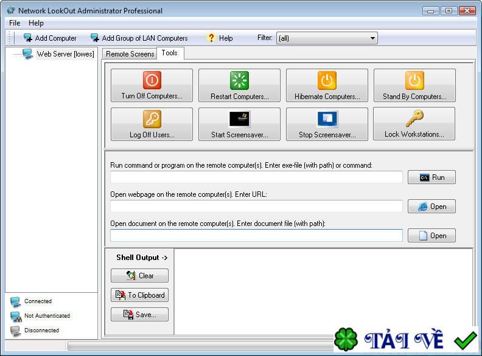Click the Hibernate Computers icon
Image resolution: width=482 pixels, height=356 pixels.
[327, 80]
